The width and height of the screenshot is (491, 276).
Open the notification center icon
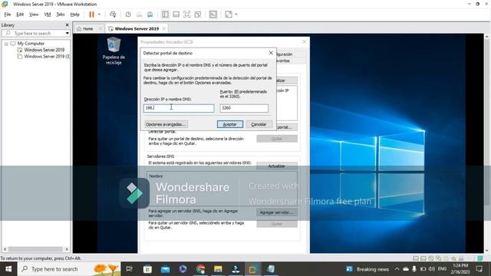[x=479, y=269]
